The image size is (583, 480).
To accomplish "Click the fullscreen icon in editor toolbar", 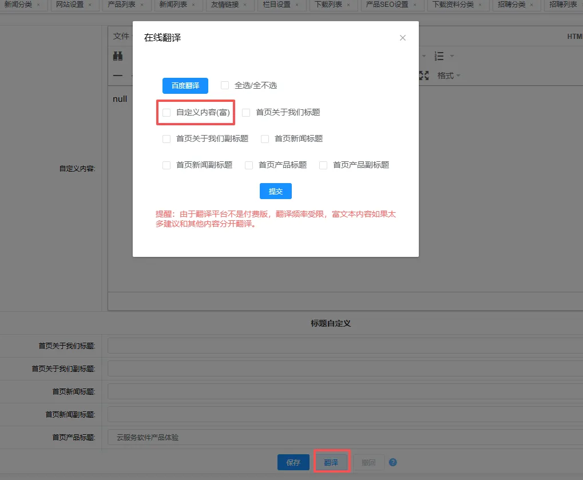I will tap(424, 76).
